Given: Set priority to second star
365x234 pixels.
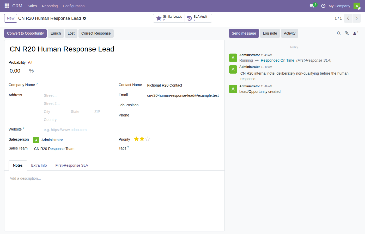Looking at the screenshot, I should pyautogui.click(x=142, y=139).
